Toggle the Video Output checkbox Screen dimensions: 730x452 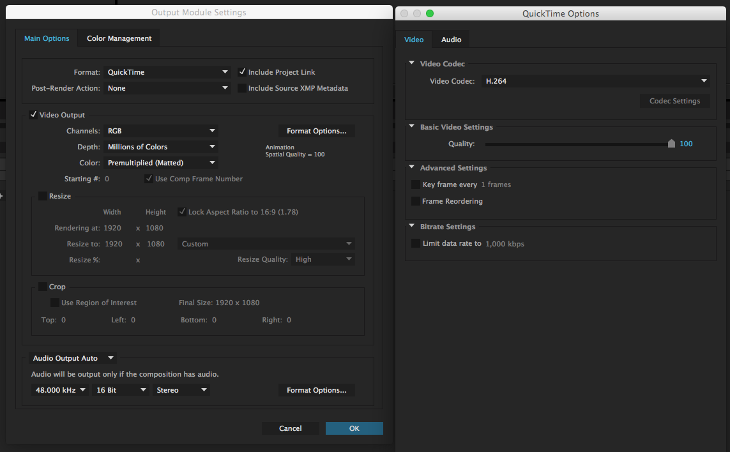click(33, 114)
